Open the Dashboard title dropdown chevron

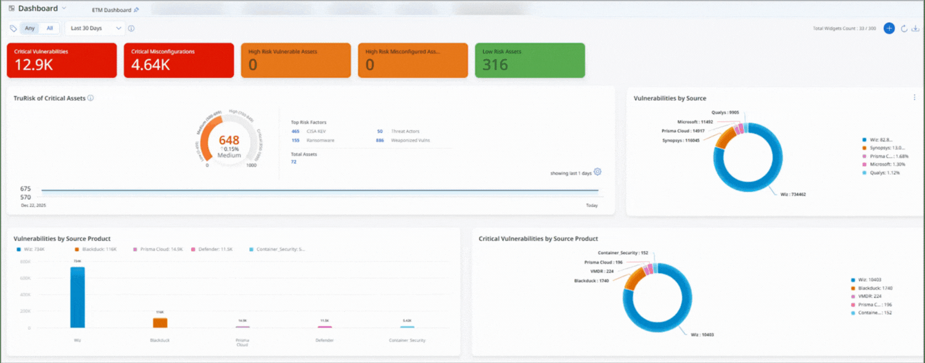(64, 9)
